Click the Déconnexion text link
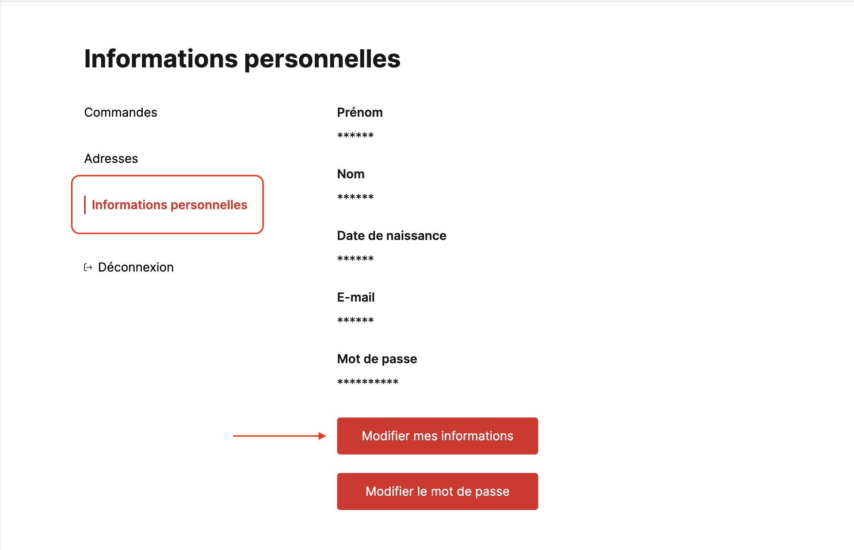The image size is (854, 550). point(136,267)
